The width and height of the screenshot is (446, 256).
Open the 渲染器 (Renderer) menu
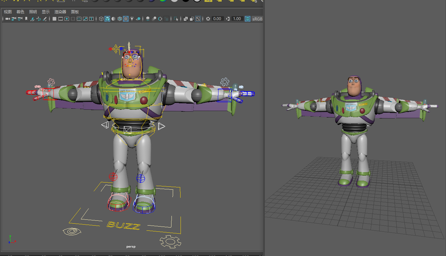pos(60,12)
